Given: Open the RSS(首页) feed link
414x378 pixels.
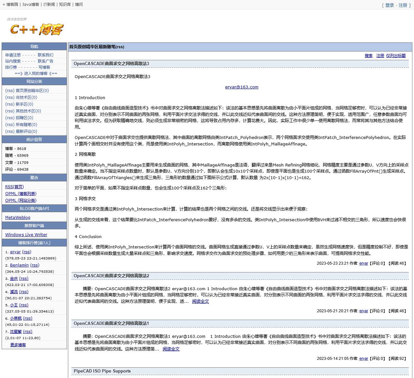Looking at the screenshot, I should click(15, 187).
